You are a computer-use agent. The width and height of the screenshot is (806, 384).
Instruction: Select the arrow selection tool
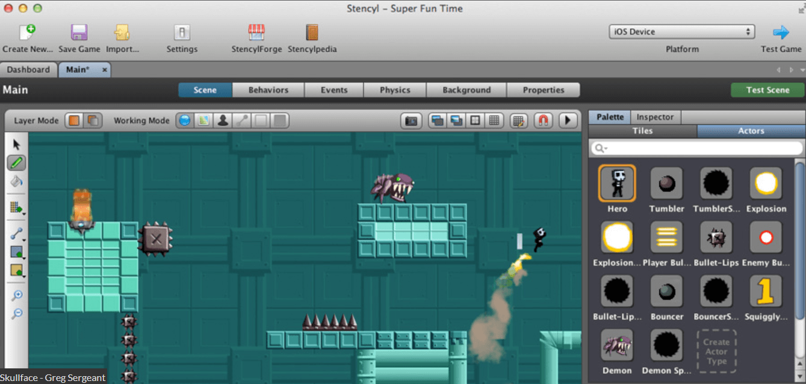pos(16,145)
